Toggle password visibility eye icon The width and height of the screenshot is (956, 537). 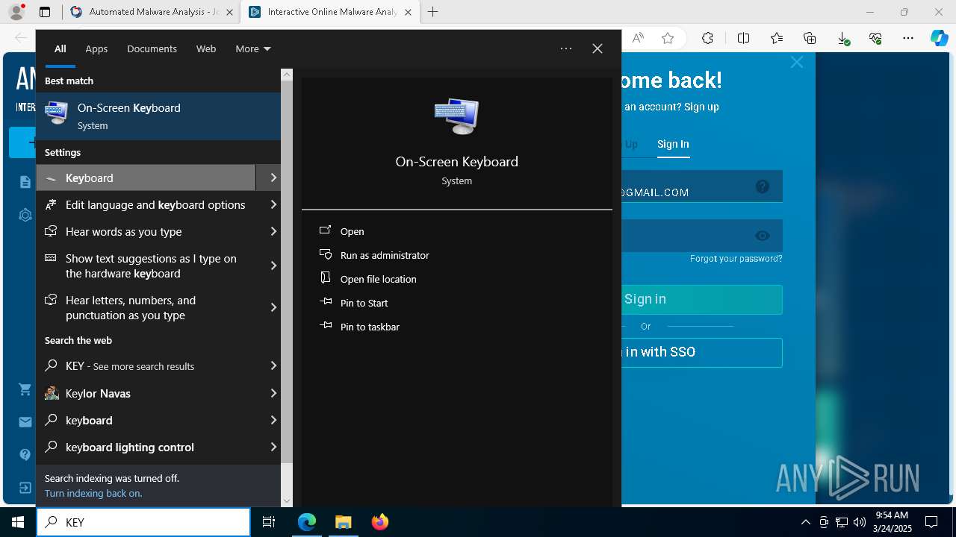[762, 236]
